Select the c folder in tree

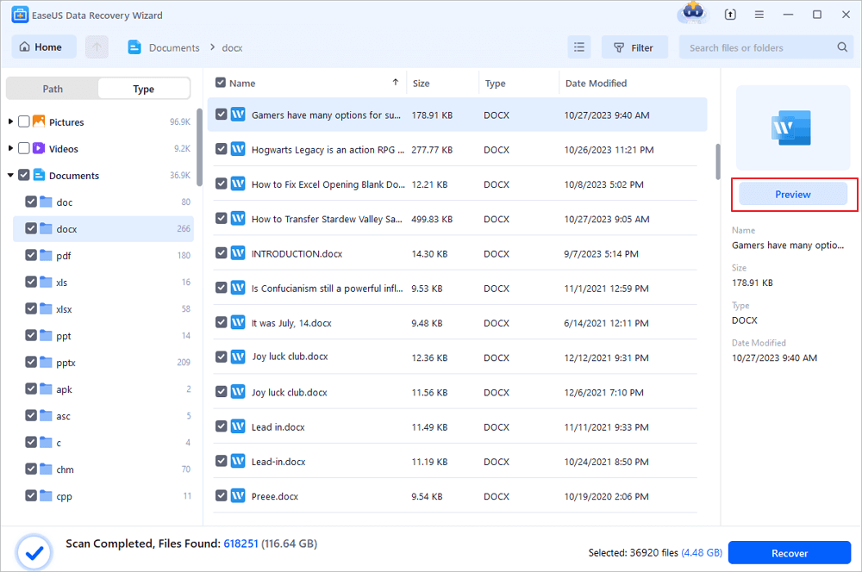(x=103, y=442)
